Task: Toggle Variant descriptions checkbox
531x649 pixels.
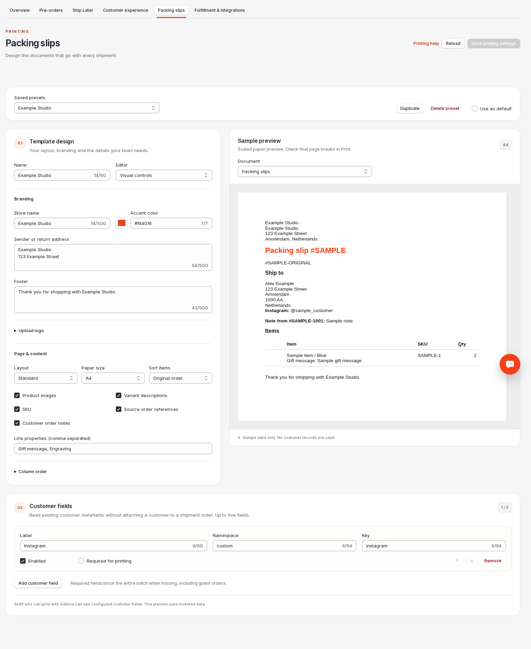Action: tap(119, 395)
